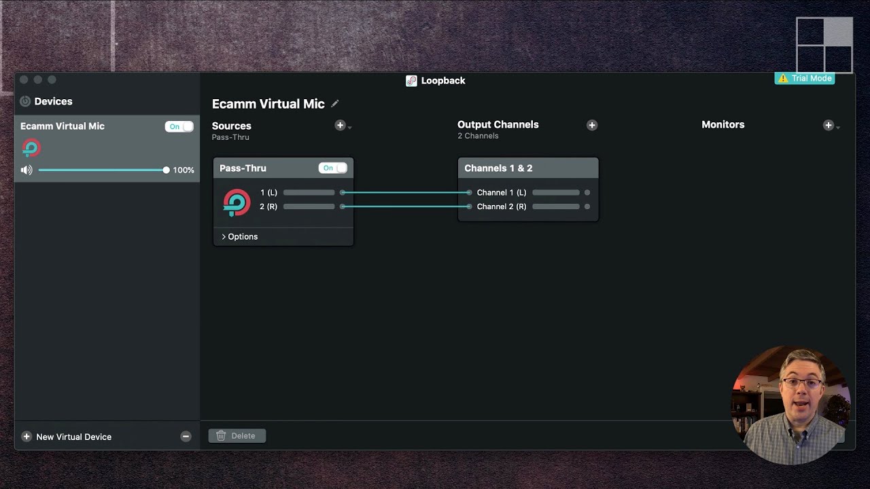Open the dropdown arrow beside Sources plus
The image size is (870, 489).
[x=350, y=127]
